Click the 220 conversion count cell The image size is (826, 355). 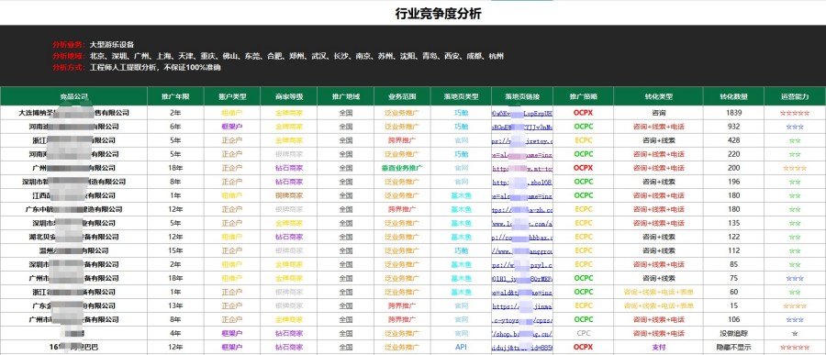pyautogui.click(x=734, y=154)
